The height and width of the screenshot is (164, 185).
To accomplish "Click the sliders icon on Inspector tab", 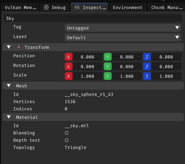I will pos(77,8).
